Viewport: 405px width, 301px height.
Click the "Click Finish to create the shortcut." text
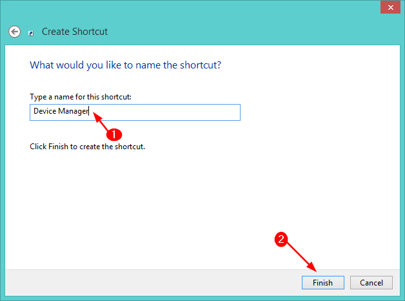pyautogui.click(x=87, y=147)
